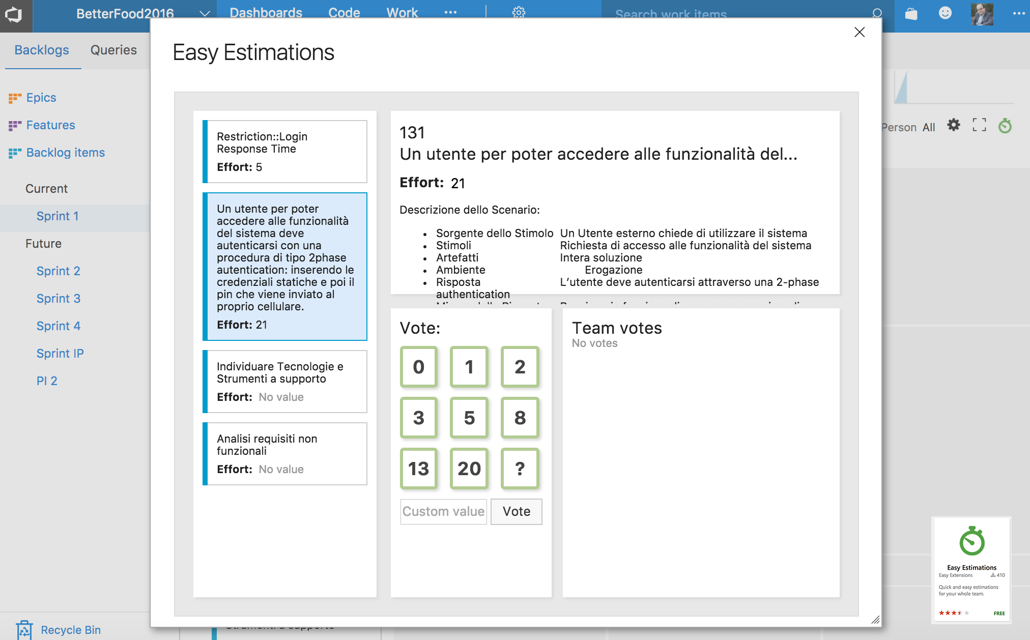Image resolution: width=1030 pixels, height=640 pixels.
Task: Click the Features icon in sidebar
Action: (14, 125)
